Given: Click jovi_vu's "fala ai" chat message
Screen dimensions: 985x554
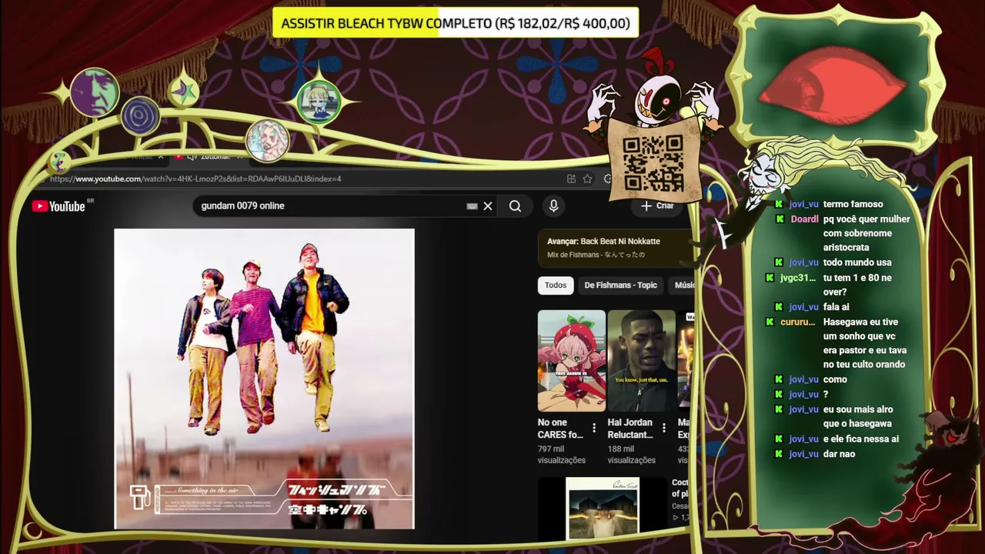Looking at the screenshot, I should coord(836,307).
